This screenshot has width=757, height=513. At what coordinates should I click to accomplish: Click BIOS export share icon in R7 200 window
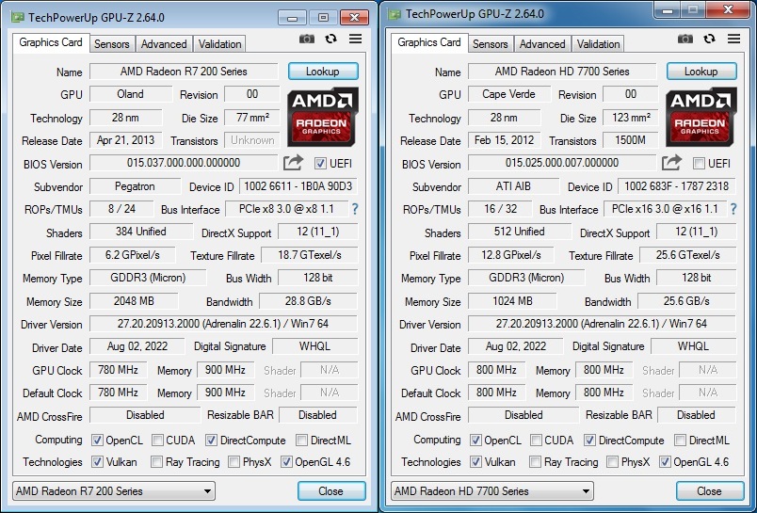click(293, 163)
